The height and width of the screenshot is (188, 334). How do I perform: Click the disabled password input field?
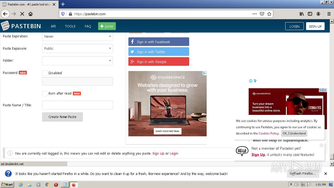tap(77, 81)
